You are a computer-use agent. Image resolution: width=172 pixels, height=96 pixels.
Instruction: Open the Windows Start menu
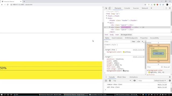click(x=2, y=95)
